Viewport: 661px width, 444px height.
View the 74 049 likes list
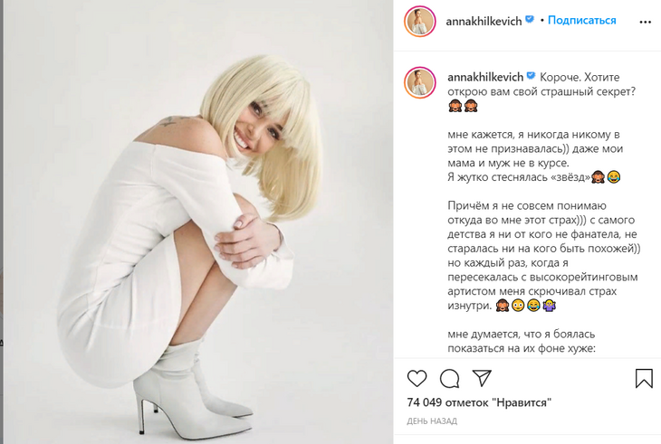click(479, 402)
